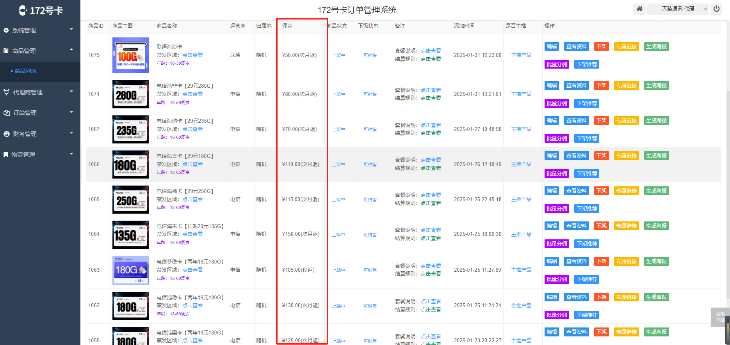Open the 财务管理 menu label
The height and width of the screenshot is (345, 730).
coord(25,134)
